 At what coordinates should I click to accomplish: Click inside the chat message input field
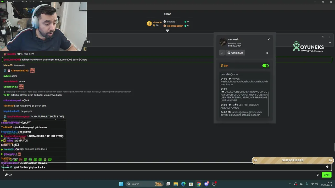click(x=167, y=167)
